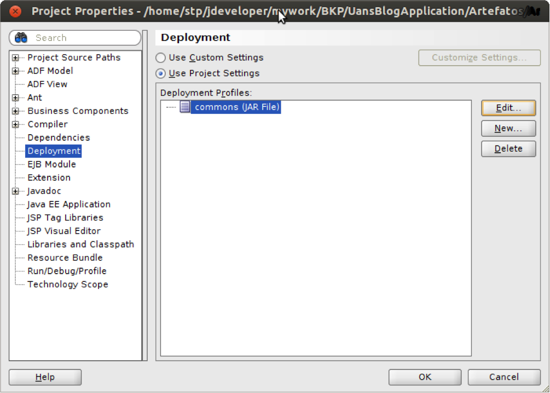
Task: Confirm with the OK button
Action: click(425, 377)
